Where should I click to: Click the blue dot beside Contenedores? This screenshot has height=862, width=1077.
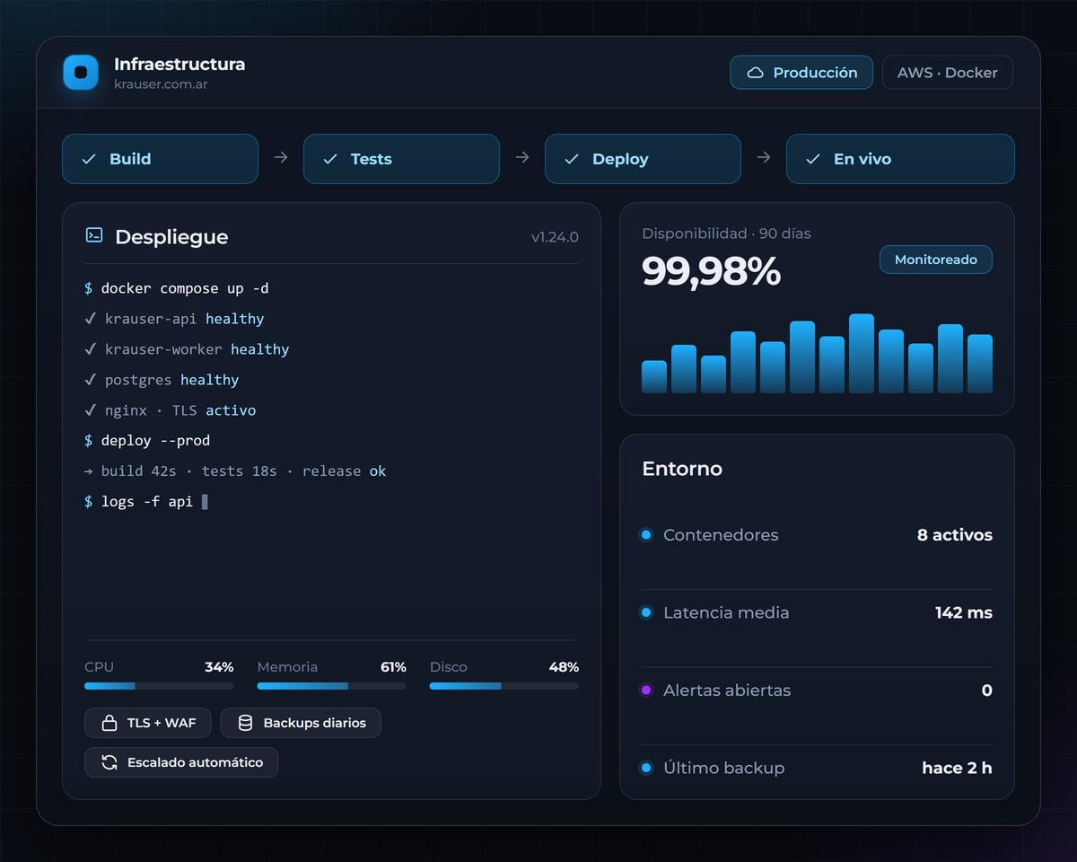pyautogui.click(x=646, y=535)
